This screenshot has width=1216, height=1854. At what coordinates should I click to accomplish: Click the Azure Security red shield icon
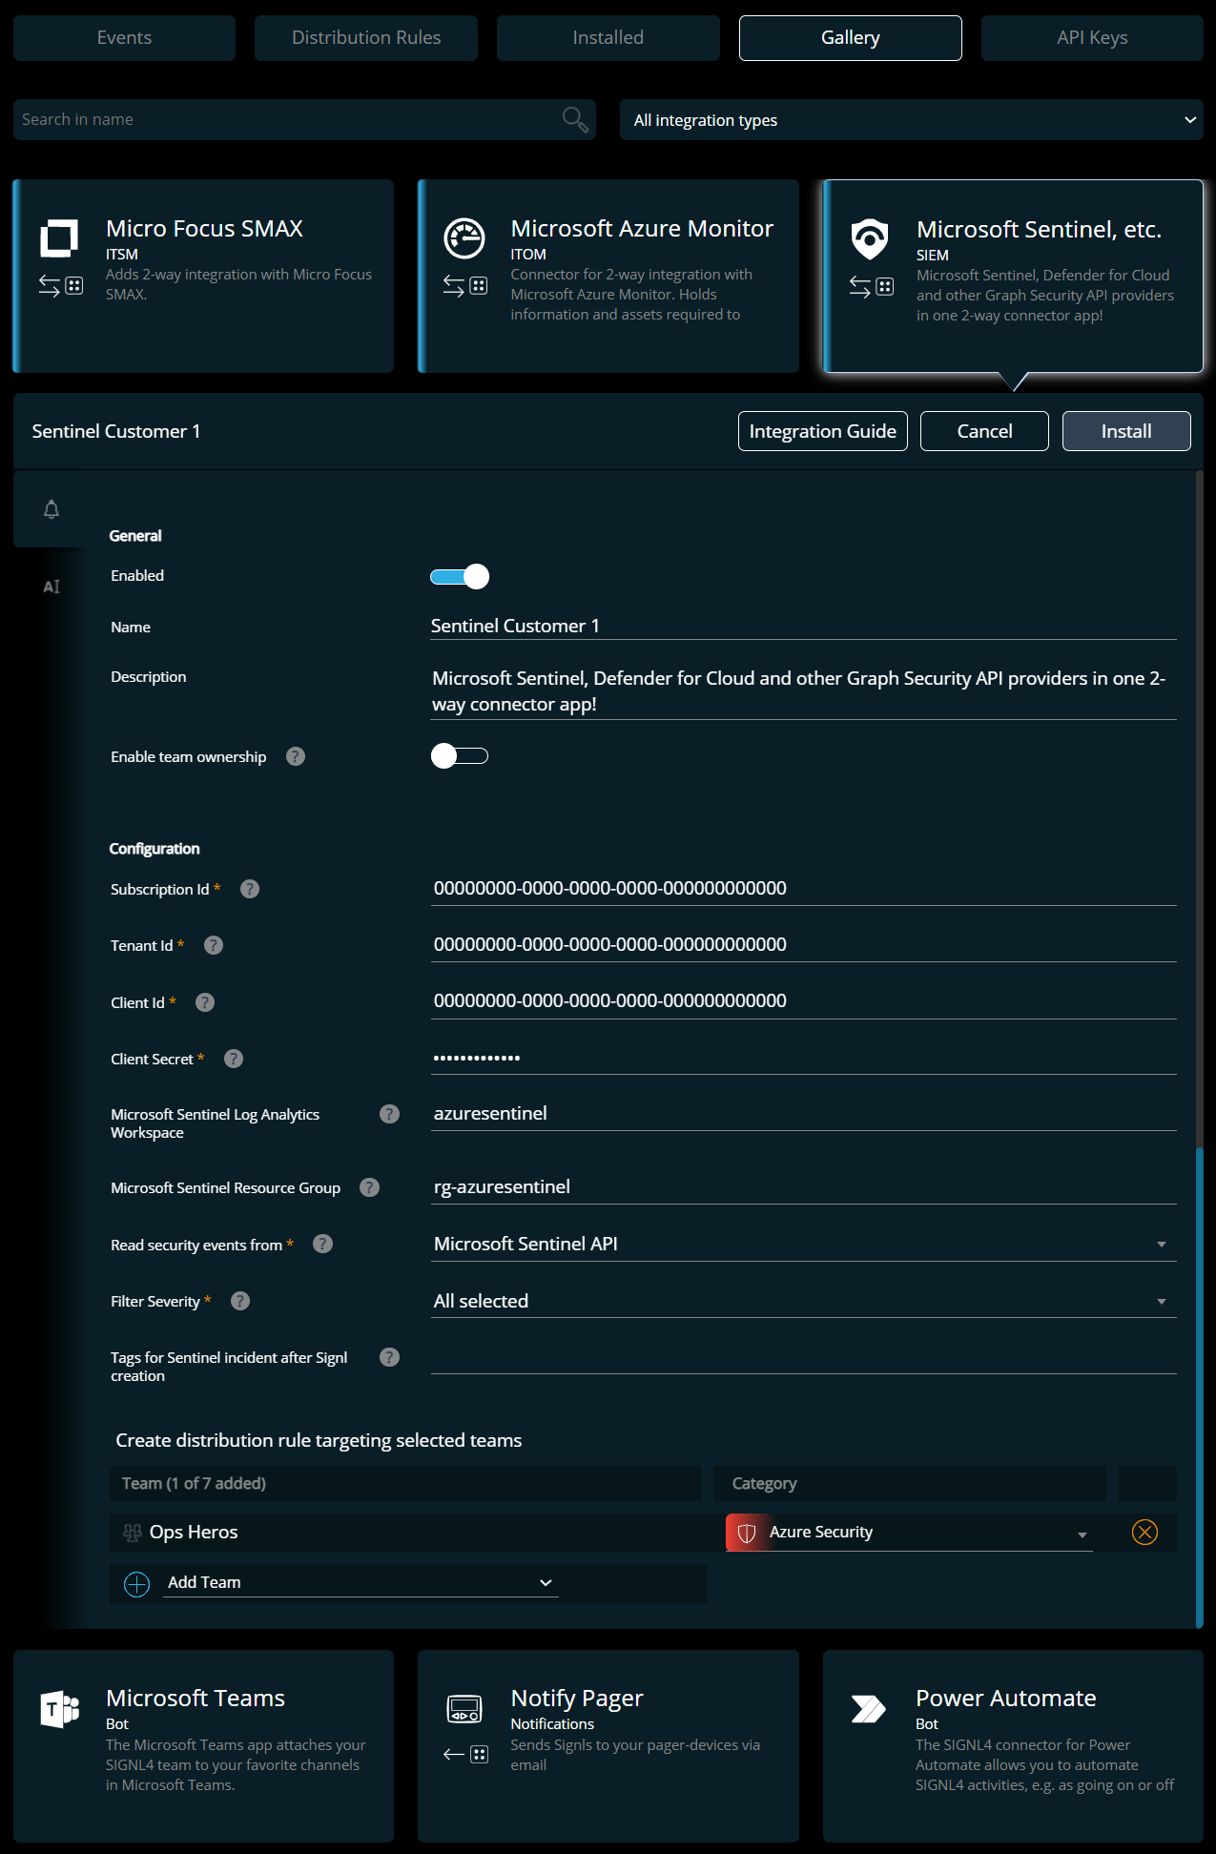point(747,1533)
